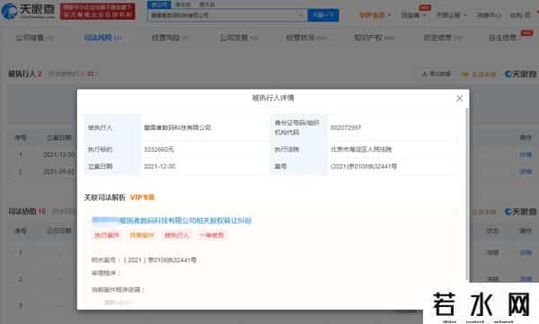This screenshot has height=324, width=539.
Task: Click the 执行案件 red tag in dialog
Action: click(107, 235)
